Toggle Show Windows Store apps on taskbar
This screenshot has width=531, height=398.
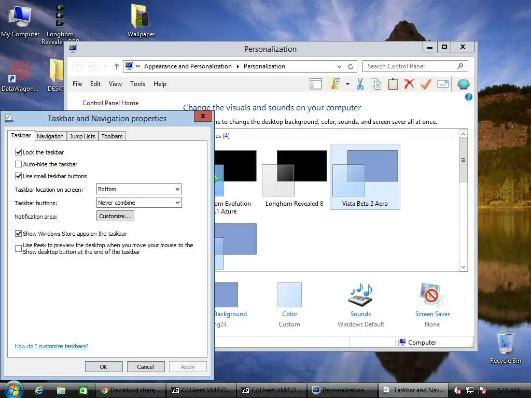pyautogui.click(x=18, y=234)
